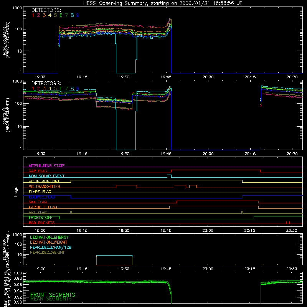The width and height of the screenshot is (307, 307).
Task: Click the BAD_PACKETS flag label
Action: click(x=42, y=223)
